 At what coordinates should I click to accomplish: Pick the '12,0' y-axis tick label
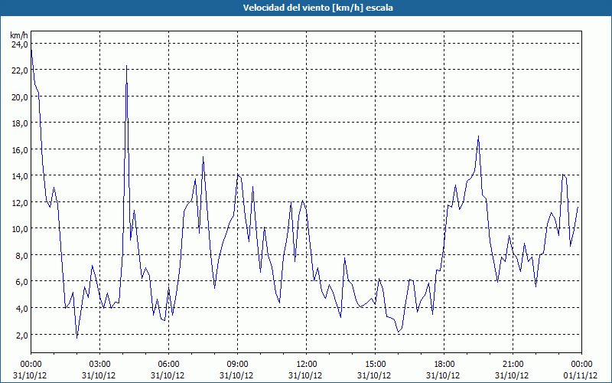click(20, 203)
